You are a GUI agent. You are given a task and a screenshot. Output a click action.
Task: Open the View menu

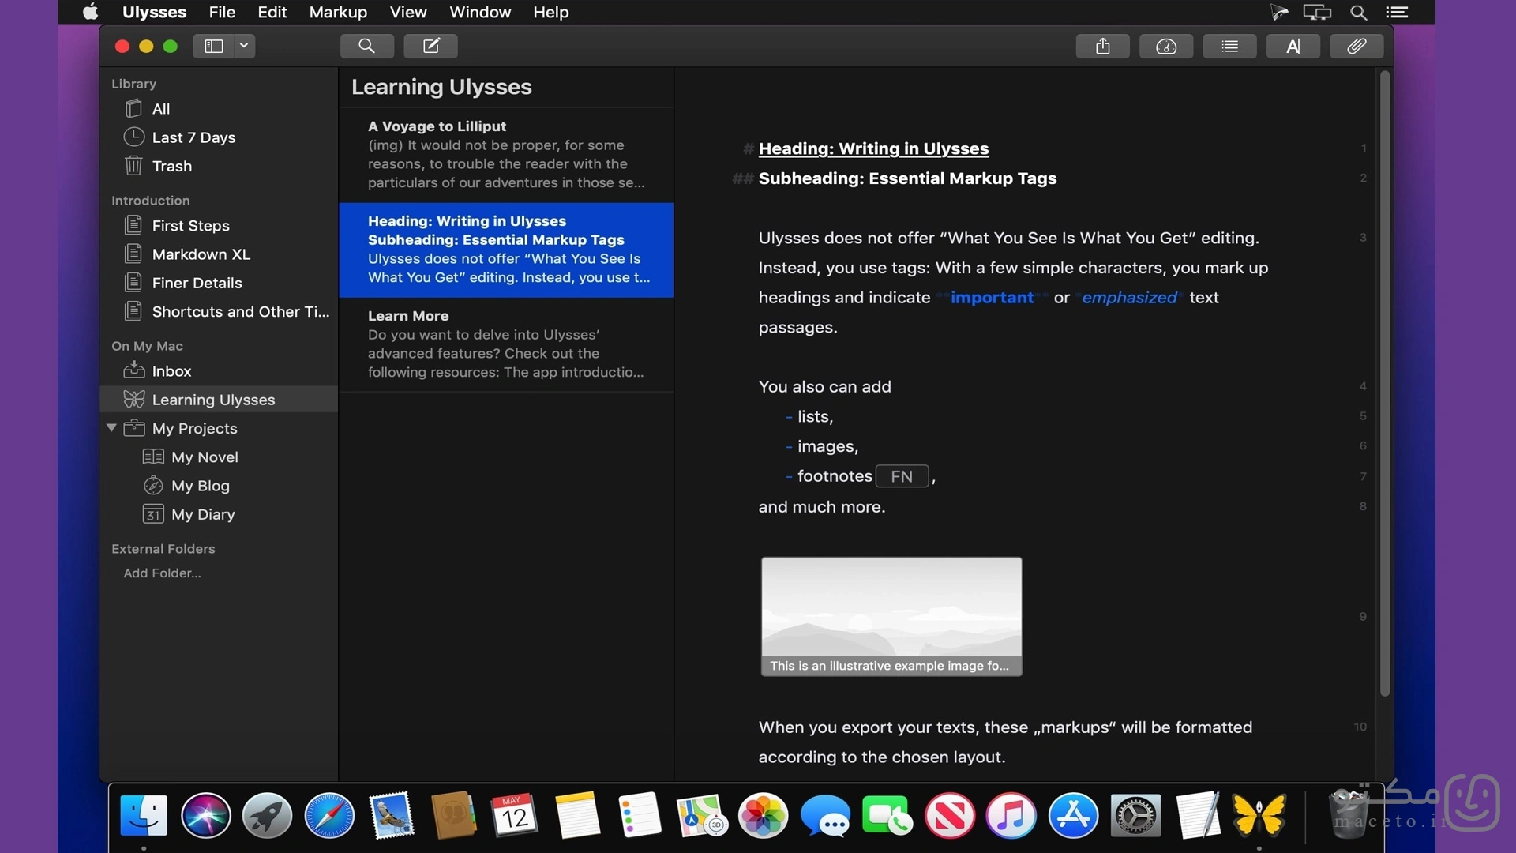[x=408, y=12]
